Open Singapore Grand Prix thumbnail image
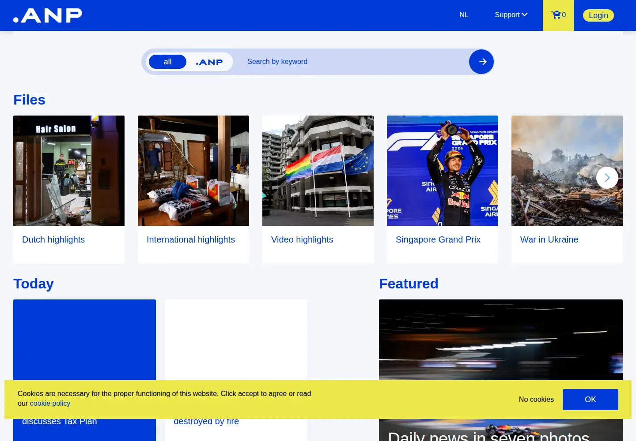This screenshot has height=441, width=636. 443,171
